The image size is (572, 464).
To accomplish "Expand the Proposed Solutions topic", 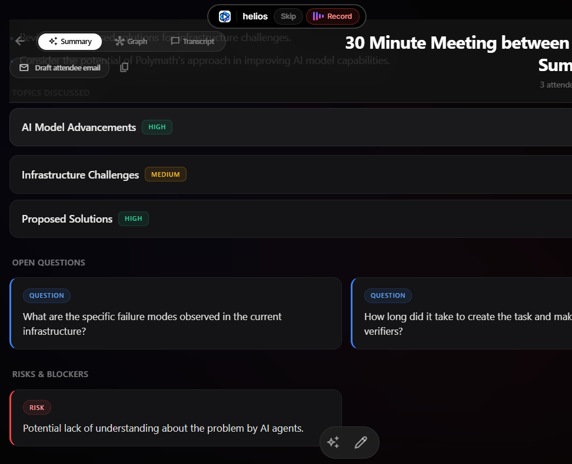I will click(x=291, y=219).
